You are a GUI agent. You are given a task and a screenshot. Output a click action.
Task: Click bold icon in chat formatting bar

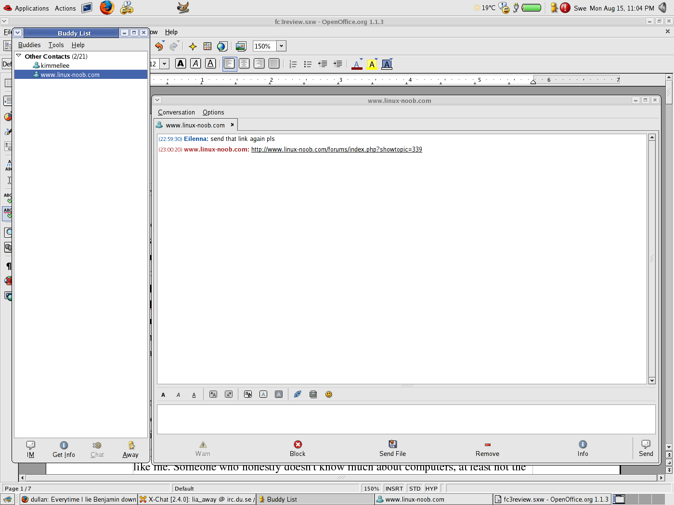click(163, 395)
